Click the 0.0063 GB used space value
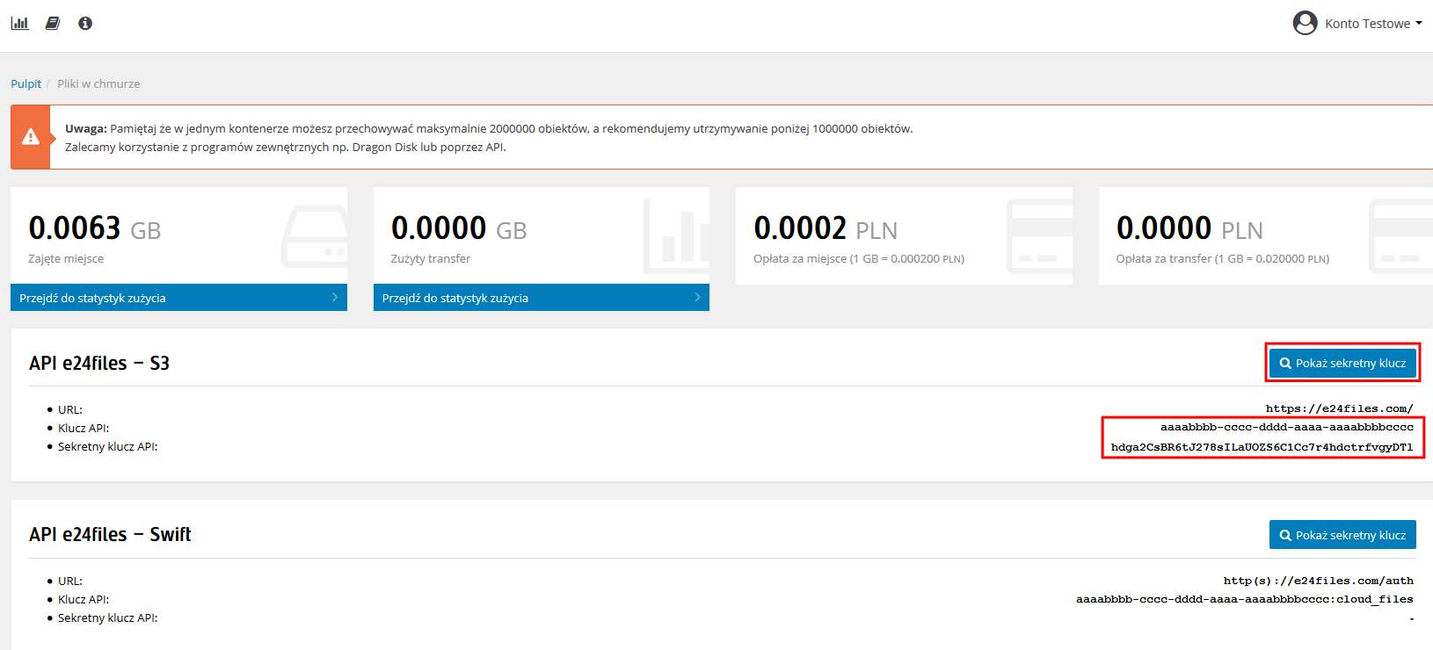The height and width of the screenshot is (650, 1433). pyautogui.click(x=95, y=228)
